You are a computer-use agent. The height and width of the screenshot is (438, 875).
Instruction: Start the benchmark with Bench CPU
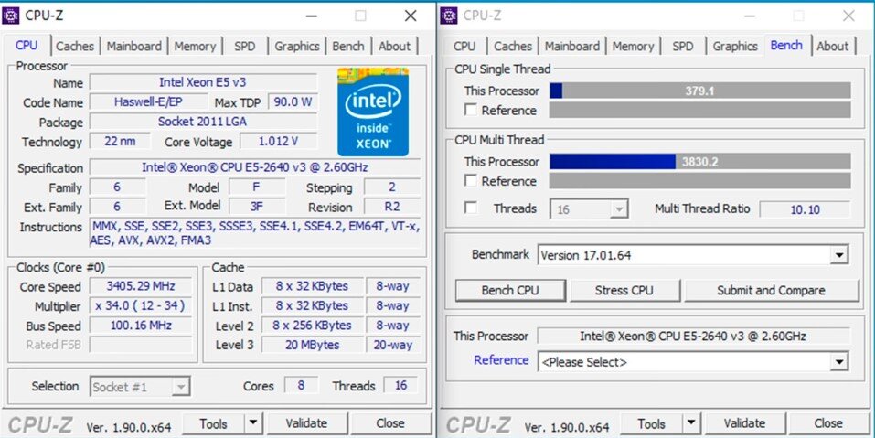point(510,290)
